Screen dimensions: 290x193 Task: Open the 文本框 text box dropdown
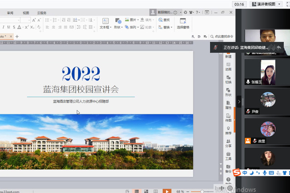[105, 27]
